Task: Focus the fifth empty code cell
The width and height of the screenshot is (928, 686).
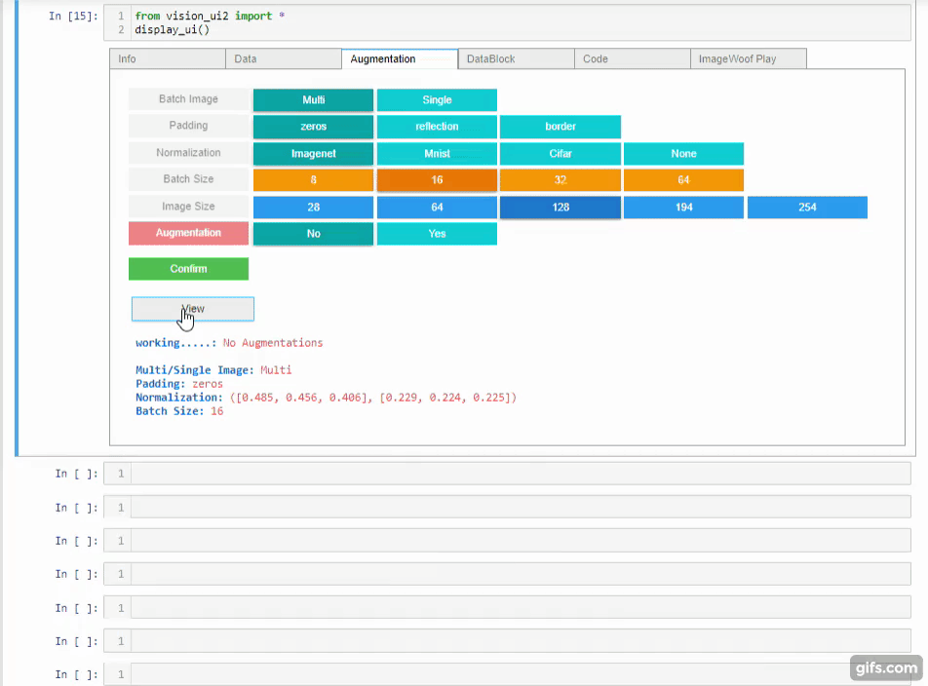Action: pyautogui.click(x=507, y=608)
